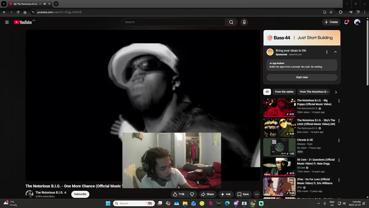Click in the YouTube search field
This screenshot has height=208, width=369.
[174, 22]
